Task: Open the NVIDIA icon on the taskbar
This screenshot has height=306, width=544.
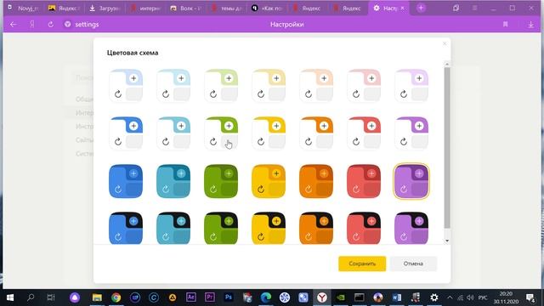Action: [x=341, y=297]
